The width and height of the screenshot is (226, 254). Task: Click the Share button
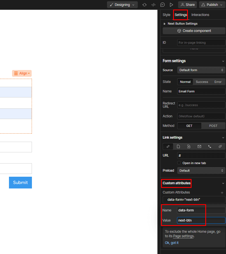[x=187, y=5]
